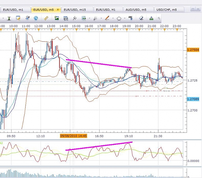Click the green hierarchy tree icon
This screenshot has width=202, height=178.
(151, 18)
